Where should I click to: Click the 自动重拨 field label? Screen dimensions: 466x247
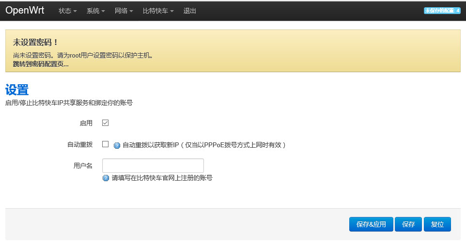[80, 144]
